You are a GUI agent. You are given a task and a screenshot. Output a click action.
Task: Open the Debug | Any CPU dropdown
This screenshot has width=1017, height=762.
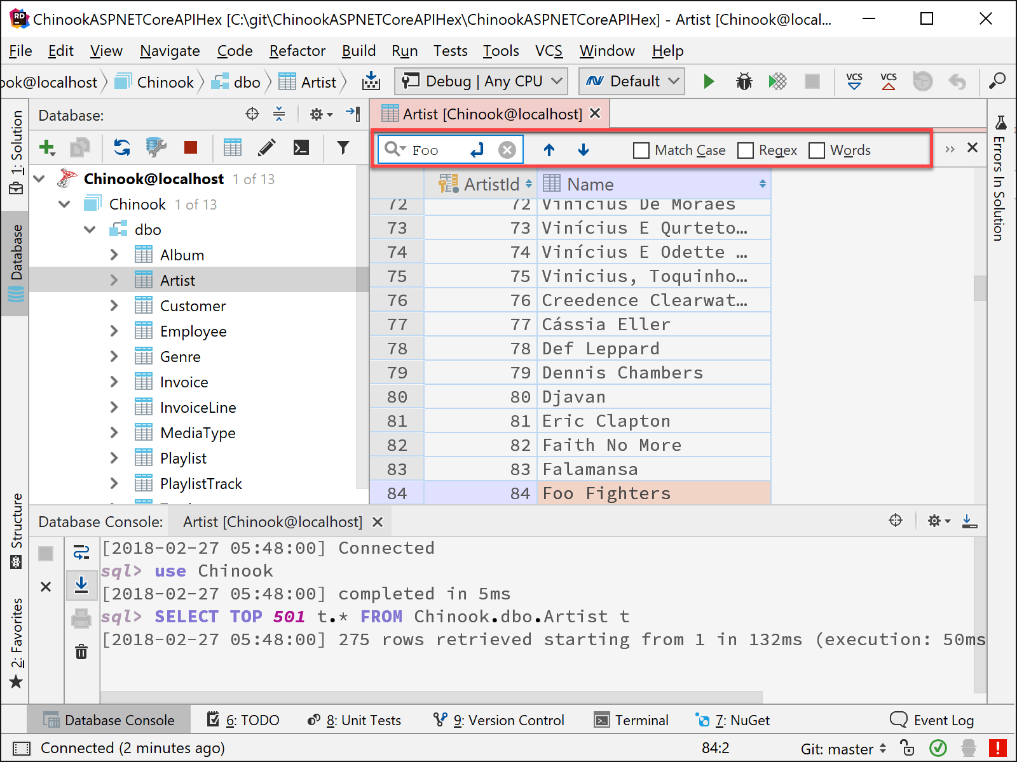coord(481,81)
